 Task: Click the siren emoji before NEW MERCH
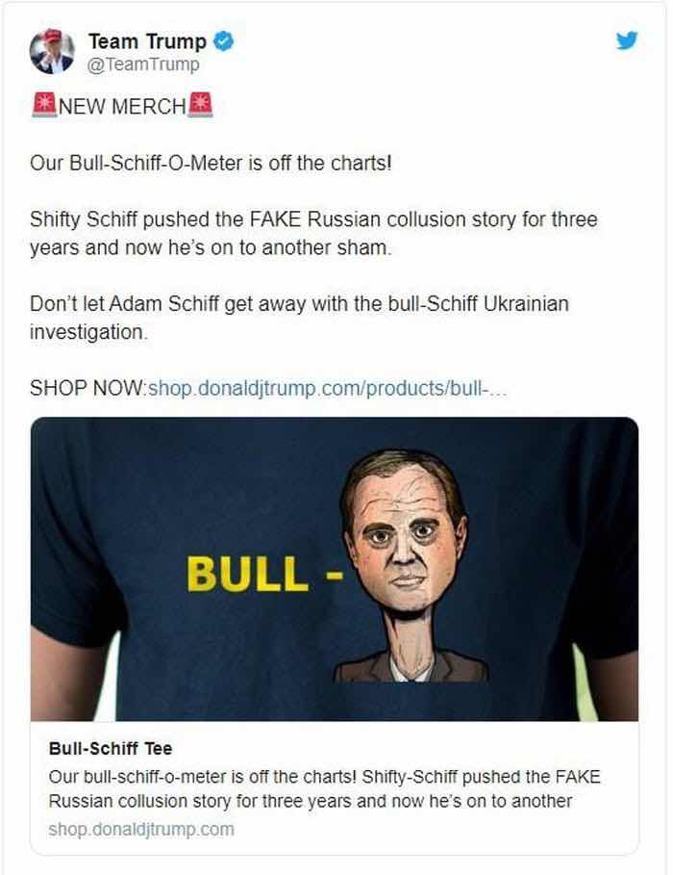44,105
